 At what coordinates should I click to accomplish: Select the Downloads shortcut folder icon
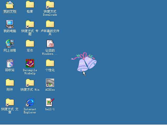[x=50, y=5]
